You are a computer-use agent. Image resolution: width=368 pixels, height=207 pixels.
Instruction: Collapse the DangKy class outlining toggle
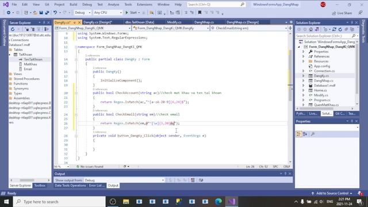[76, 59]
